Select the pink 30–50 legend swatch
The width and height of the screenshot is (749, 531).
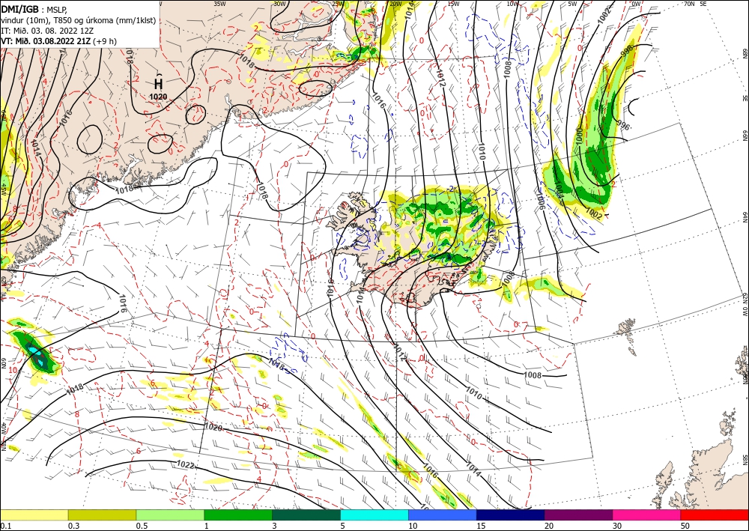tap(647, 515)
